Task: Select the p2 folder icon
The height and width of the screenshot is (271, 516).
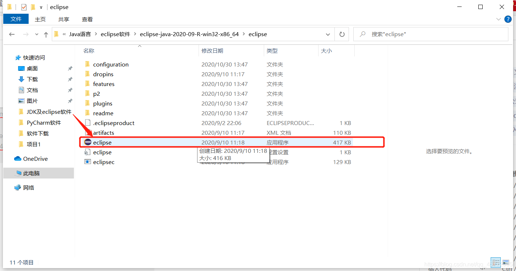Action: (87, 94)
